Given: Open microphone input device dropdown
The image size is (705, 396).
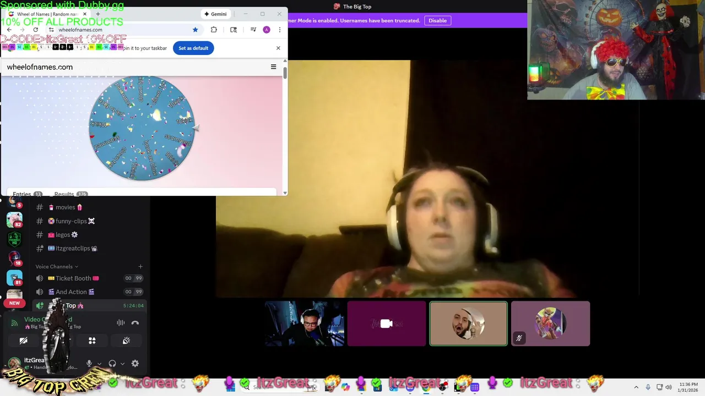Looking at the screenshot, I should [99, 364].
